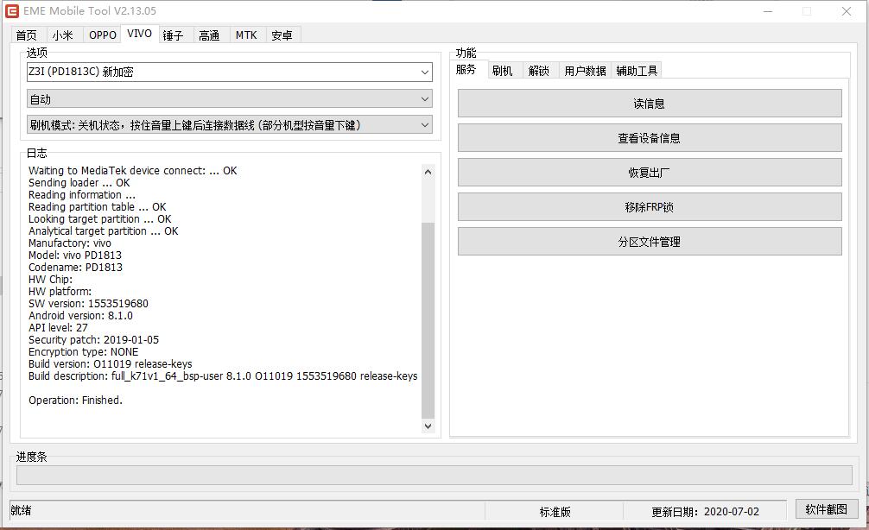869x530 pixels.
Task: Click 'SW version: 1553519680' log entry
Action: (88, 304)
